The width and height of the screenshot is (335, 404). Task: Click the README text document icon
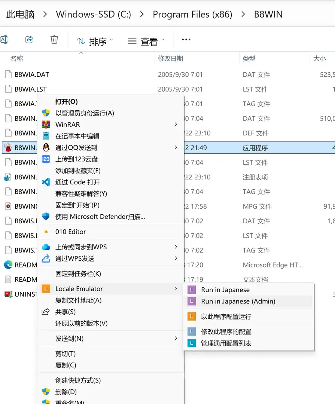coord(8,279)
